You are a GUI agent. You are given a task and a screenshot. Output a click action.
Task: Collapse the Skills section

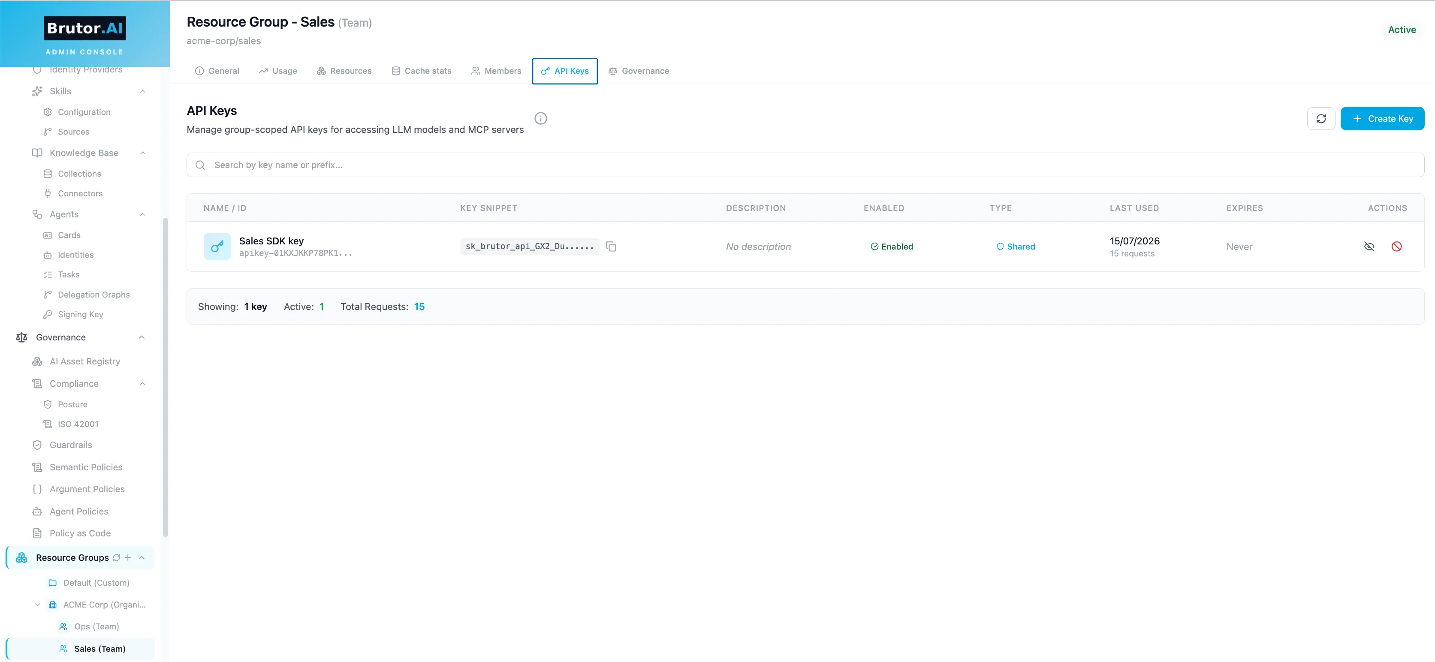tap(143, 91)
